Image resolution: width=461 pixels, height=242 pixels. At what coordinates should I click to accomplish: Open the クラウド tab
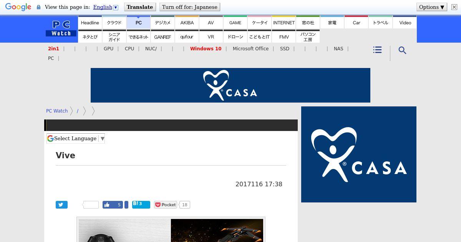click(x=114, y=23)
